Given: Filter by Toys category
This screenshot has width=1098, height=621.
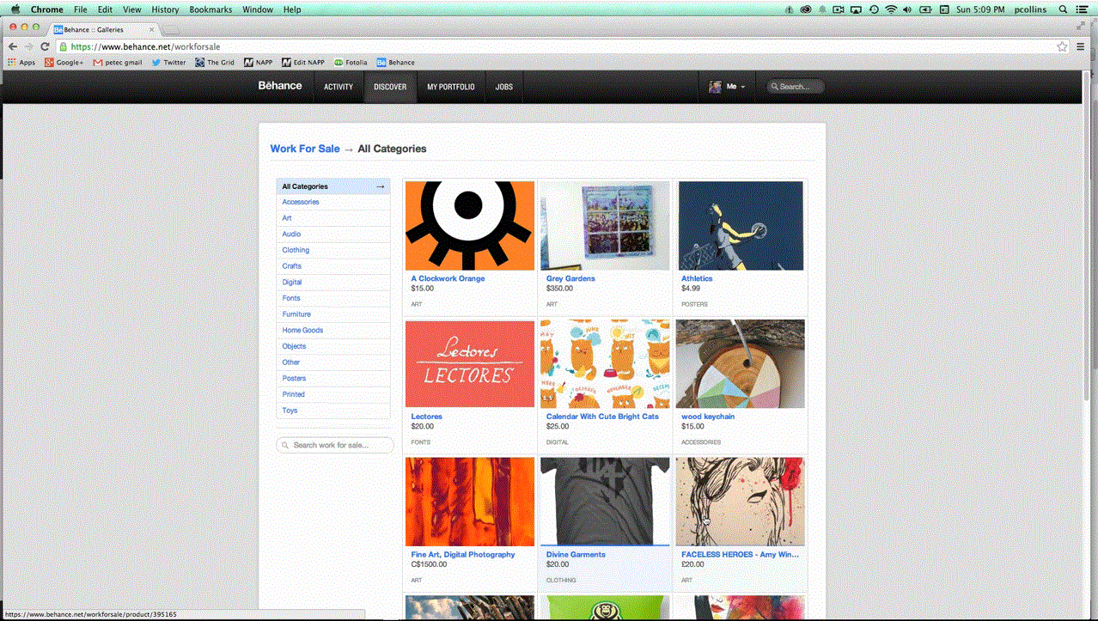Looking at the screenshot, I should [290, 411].
